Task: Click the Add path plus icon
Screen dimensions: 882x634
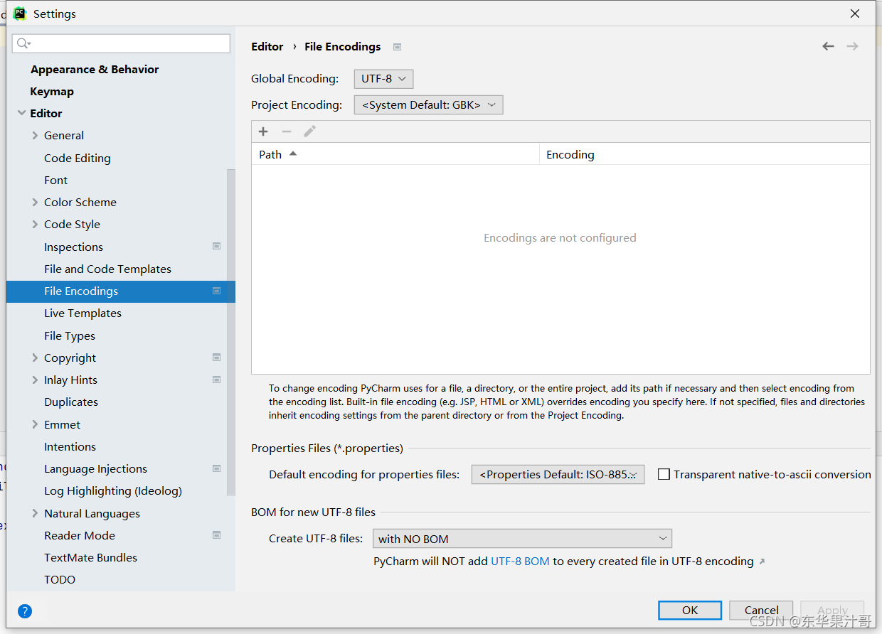Action: point(263,131)
